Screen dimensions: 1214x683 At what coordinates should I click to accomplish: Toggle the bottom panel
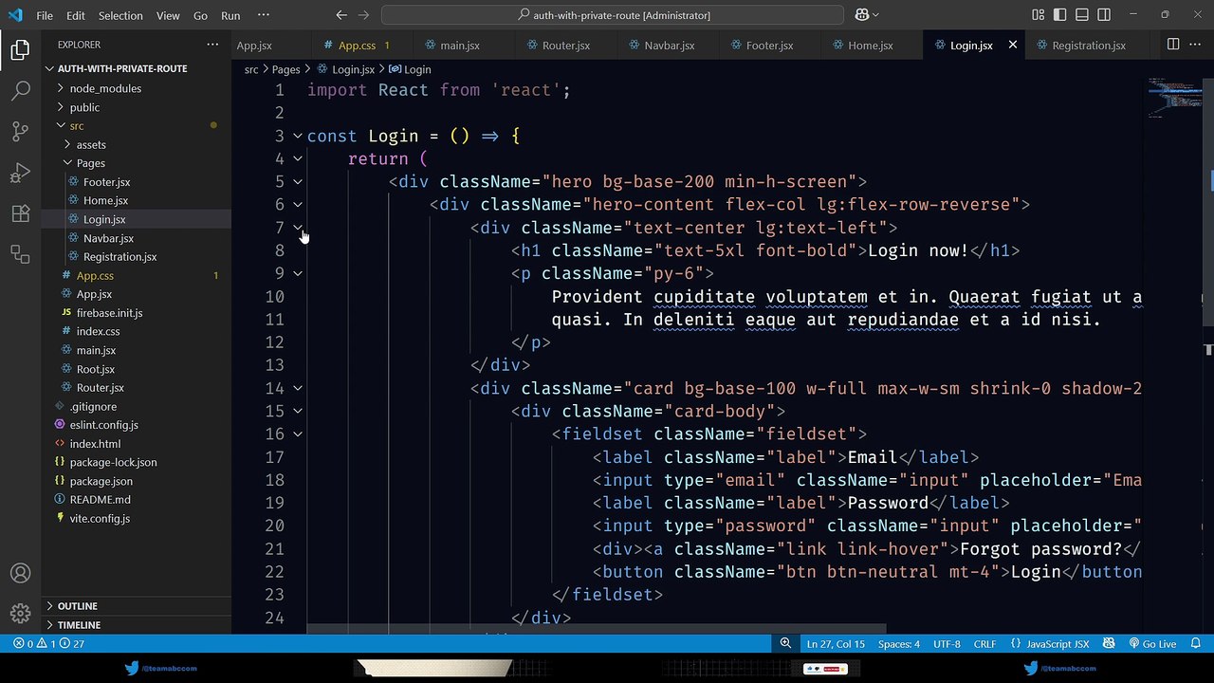tap(1081, 15)
